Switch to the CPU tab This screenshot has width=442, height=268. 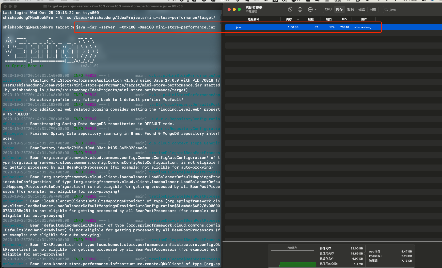328,9
